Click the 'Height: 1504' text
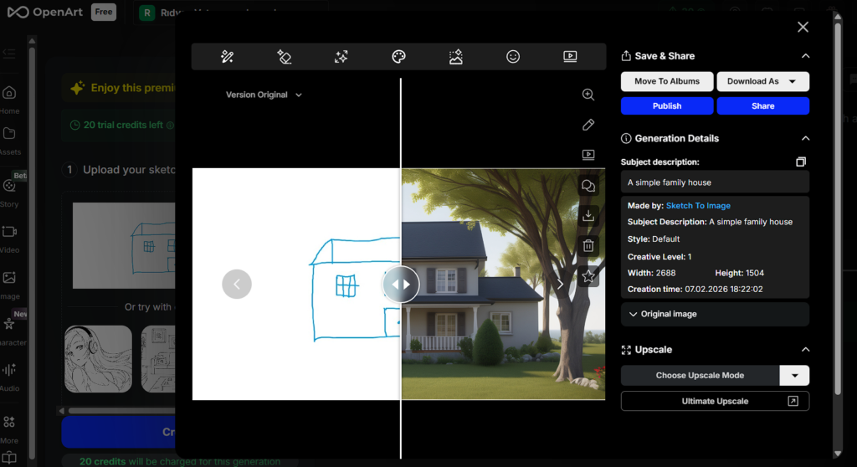The image size is (857, 467). [740, 273]
